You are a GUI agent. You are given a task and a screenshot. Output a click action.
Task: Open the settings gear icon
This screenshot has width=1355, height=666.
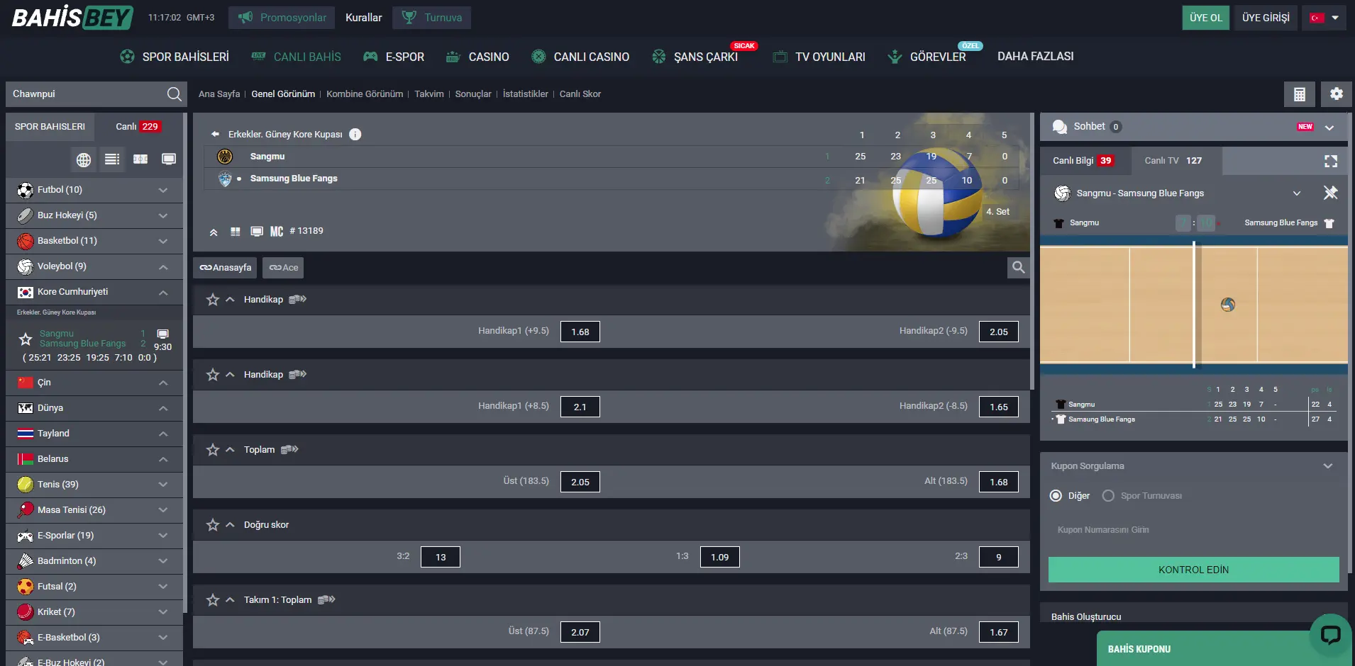(1337, 94)
